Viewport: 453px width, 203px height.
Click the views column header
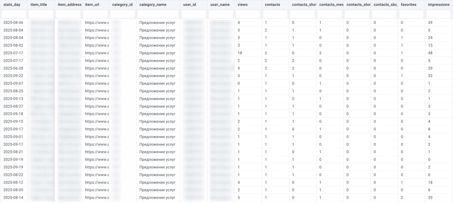tap(243, 5)
